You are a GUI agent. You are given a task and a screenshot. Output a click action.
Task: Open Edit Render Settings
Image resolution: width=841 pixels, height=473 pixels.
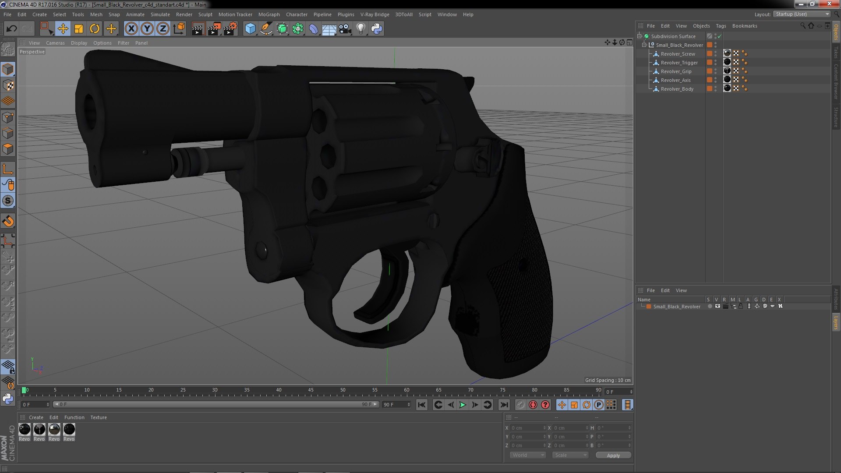tap(230, 29)
